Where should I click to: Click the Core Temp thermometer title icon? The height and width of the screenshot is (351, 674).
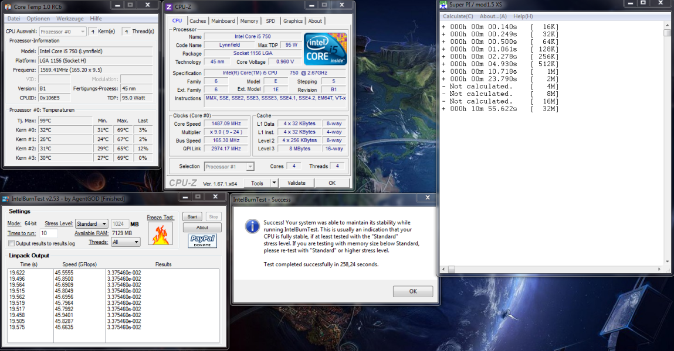[8, 6]
